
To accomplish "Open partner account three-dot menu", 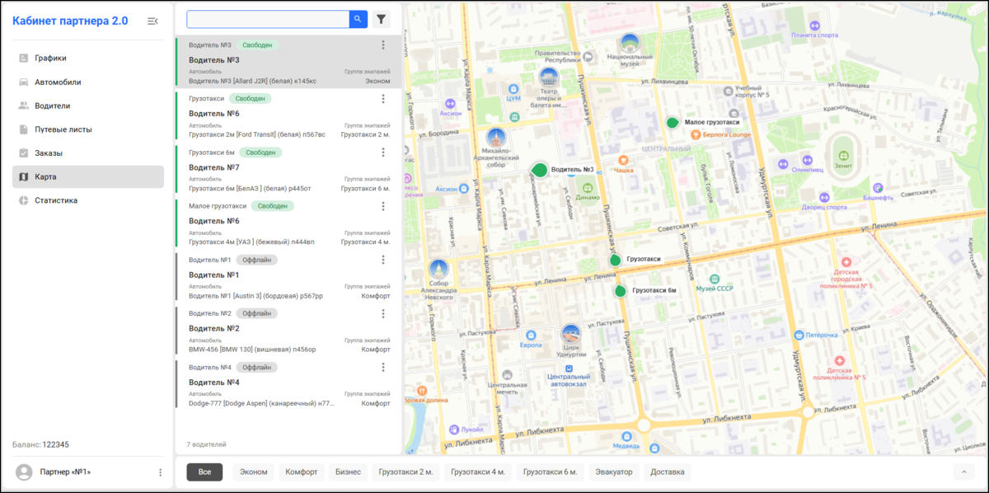I will tap(160, 472).
